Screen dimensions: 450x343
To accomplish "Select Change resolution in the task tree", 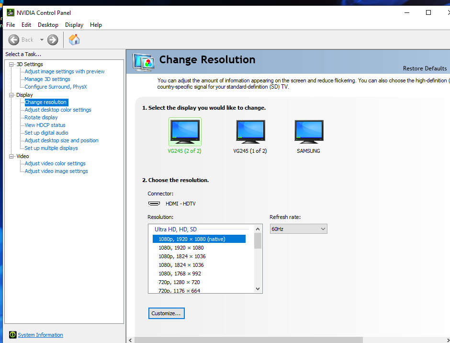I will click(45, 102).
